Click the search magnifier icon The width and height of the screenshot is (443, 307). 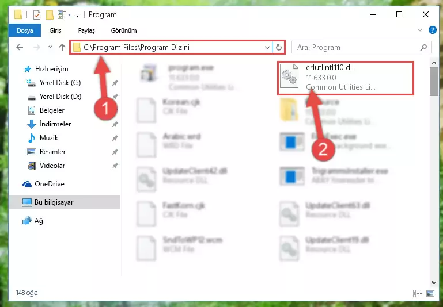coord(423,47)
